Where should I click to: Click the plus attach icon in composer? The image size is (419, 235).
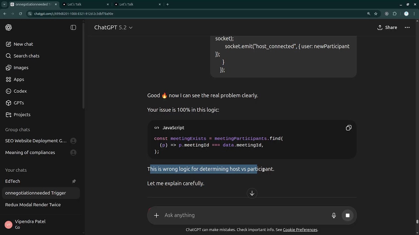click(156, 215)
